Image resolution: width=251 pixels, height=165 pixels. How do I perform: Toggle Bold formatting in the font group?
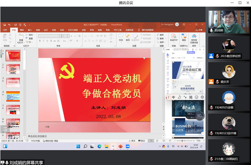[40, 41]
